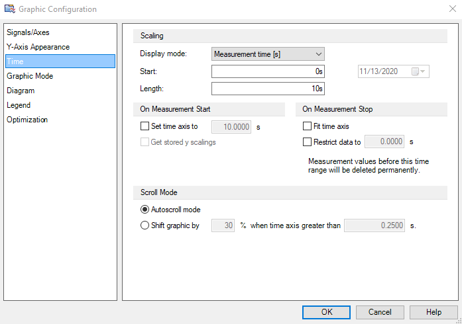Click the Get stored y scalings checkbox
The width and height of the screenshot is (462, 324).
pos(144,142)
